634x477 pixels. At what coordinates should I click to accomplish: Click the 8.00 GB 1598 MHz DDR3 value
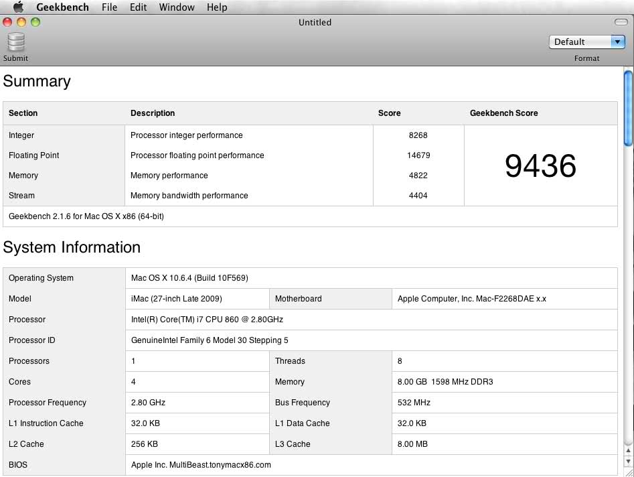(x=445, y=381)
